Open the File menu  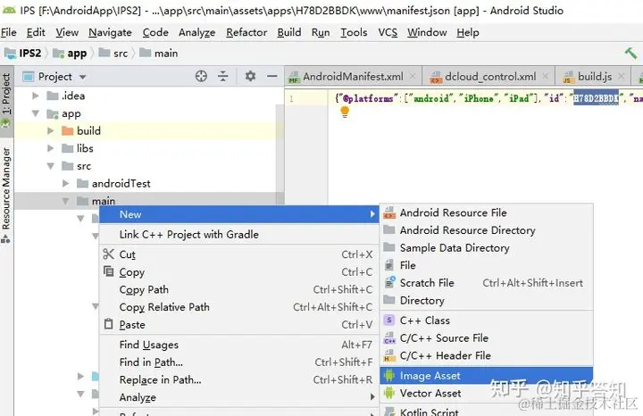9,32
